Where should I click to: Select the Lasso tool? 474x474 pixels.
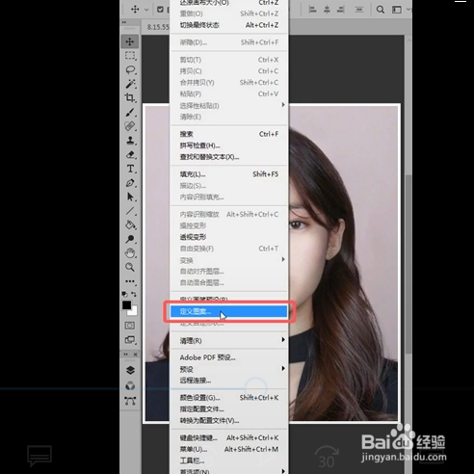pos(130,69)
